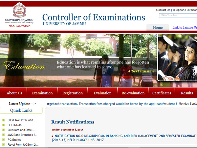Screen dimensions: 197x148
Task: Click the green bullet beside PG Entries
Action: [x=4, y=140]
